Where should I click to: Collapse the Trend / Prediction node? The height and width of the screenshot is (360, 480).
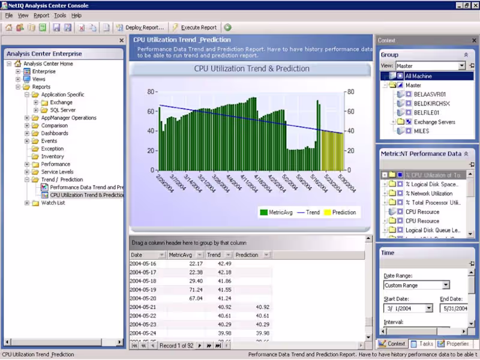(x=27, y=179)
